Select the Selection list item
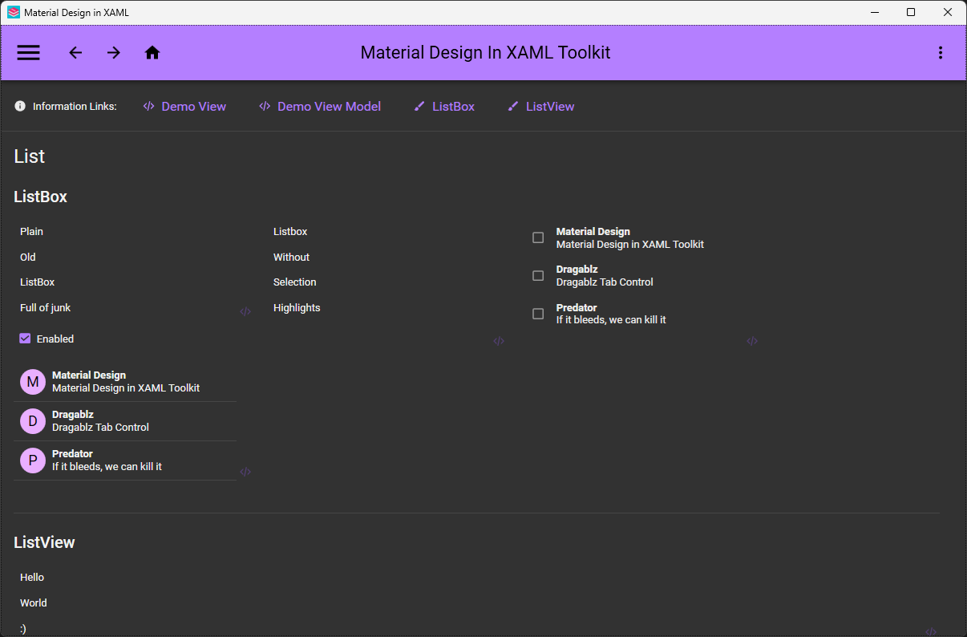 [x=378, y=282]
